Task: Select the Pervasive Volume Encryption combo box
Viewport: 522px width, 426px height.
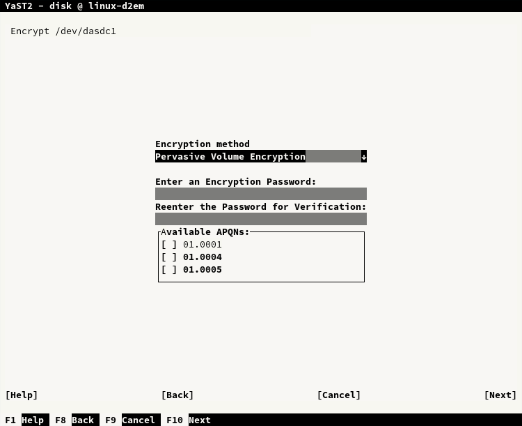Action: (258, 157)
